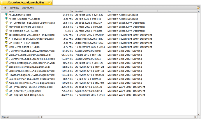Image resolution: width=201 pixels, height=119 pixels.
Task: Click date 23 août 2019 à 09:55:30
Action: click(x=89, y=87)
